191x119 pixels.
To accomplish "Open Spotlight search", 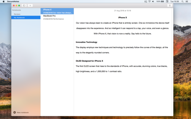I will tap(182, 1).
